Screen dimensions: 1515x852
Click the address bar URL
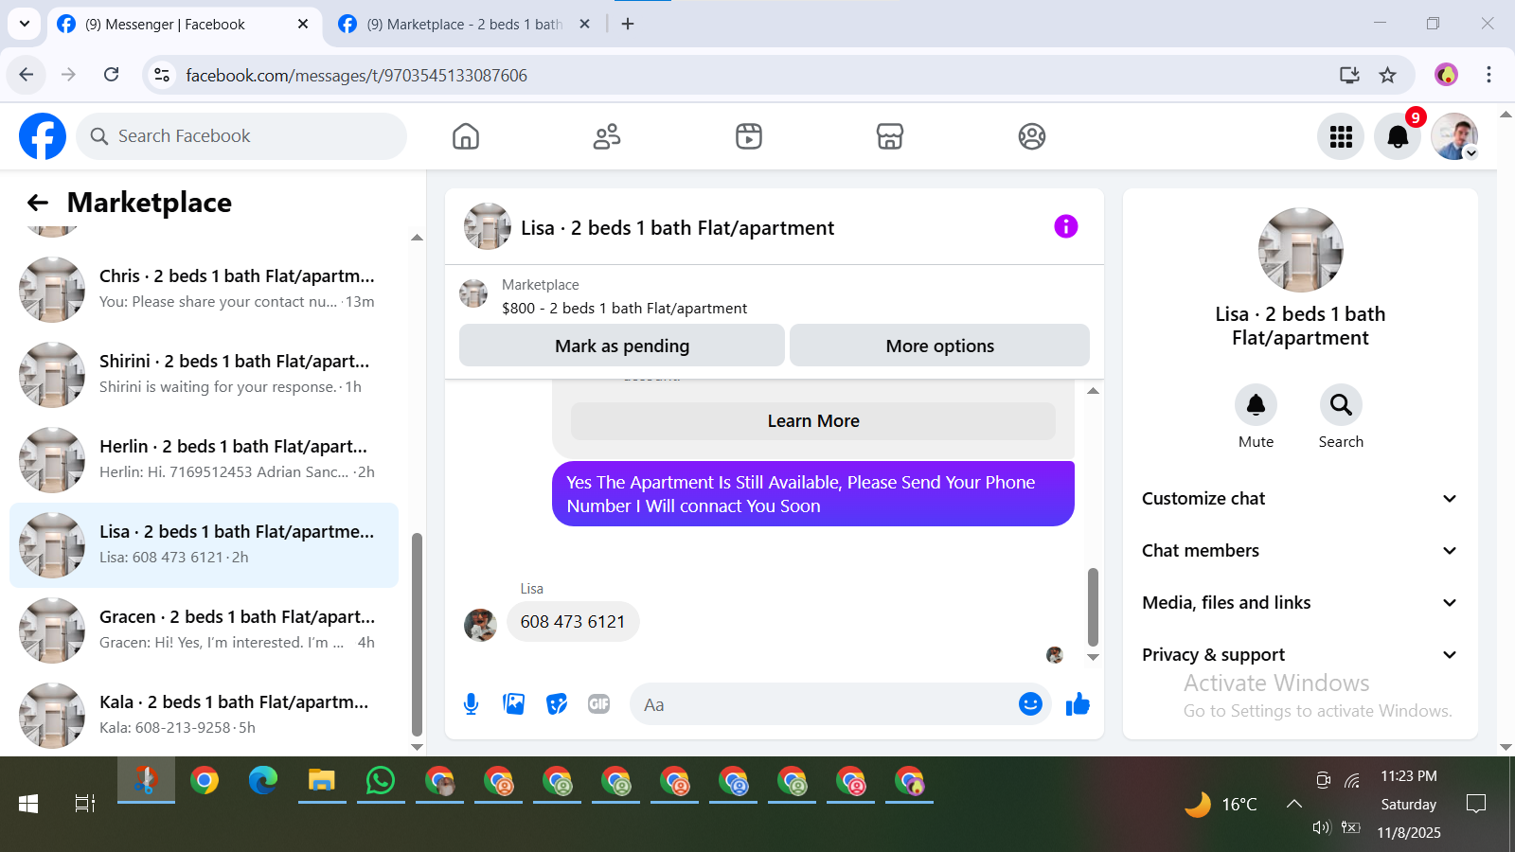pyautogui.click(x=356, y=76)
